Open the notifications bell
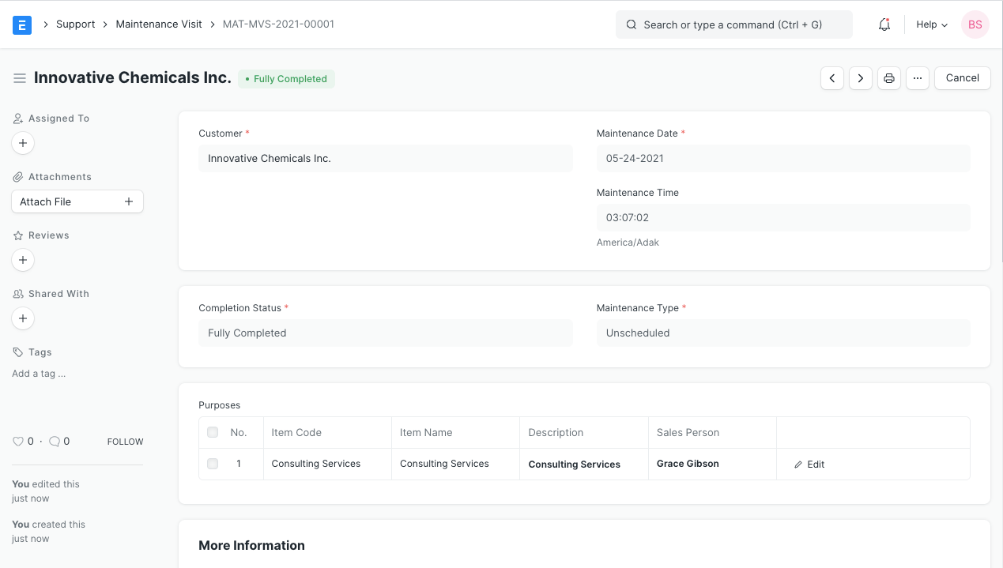The width and height of the screenshot is (1003, 568). click(x=884, y=24)
